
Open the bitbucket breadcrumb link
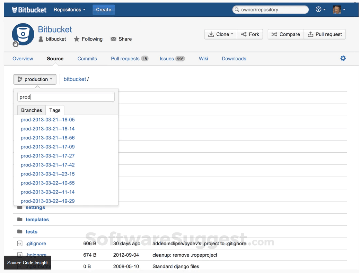point(75,79)
